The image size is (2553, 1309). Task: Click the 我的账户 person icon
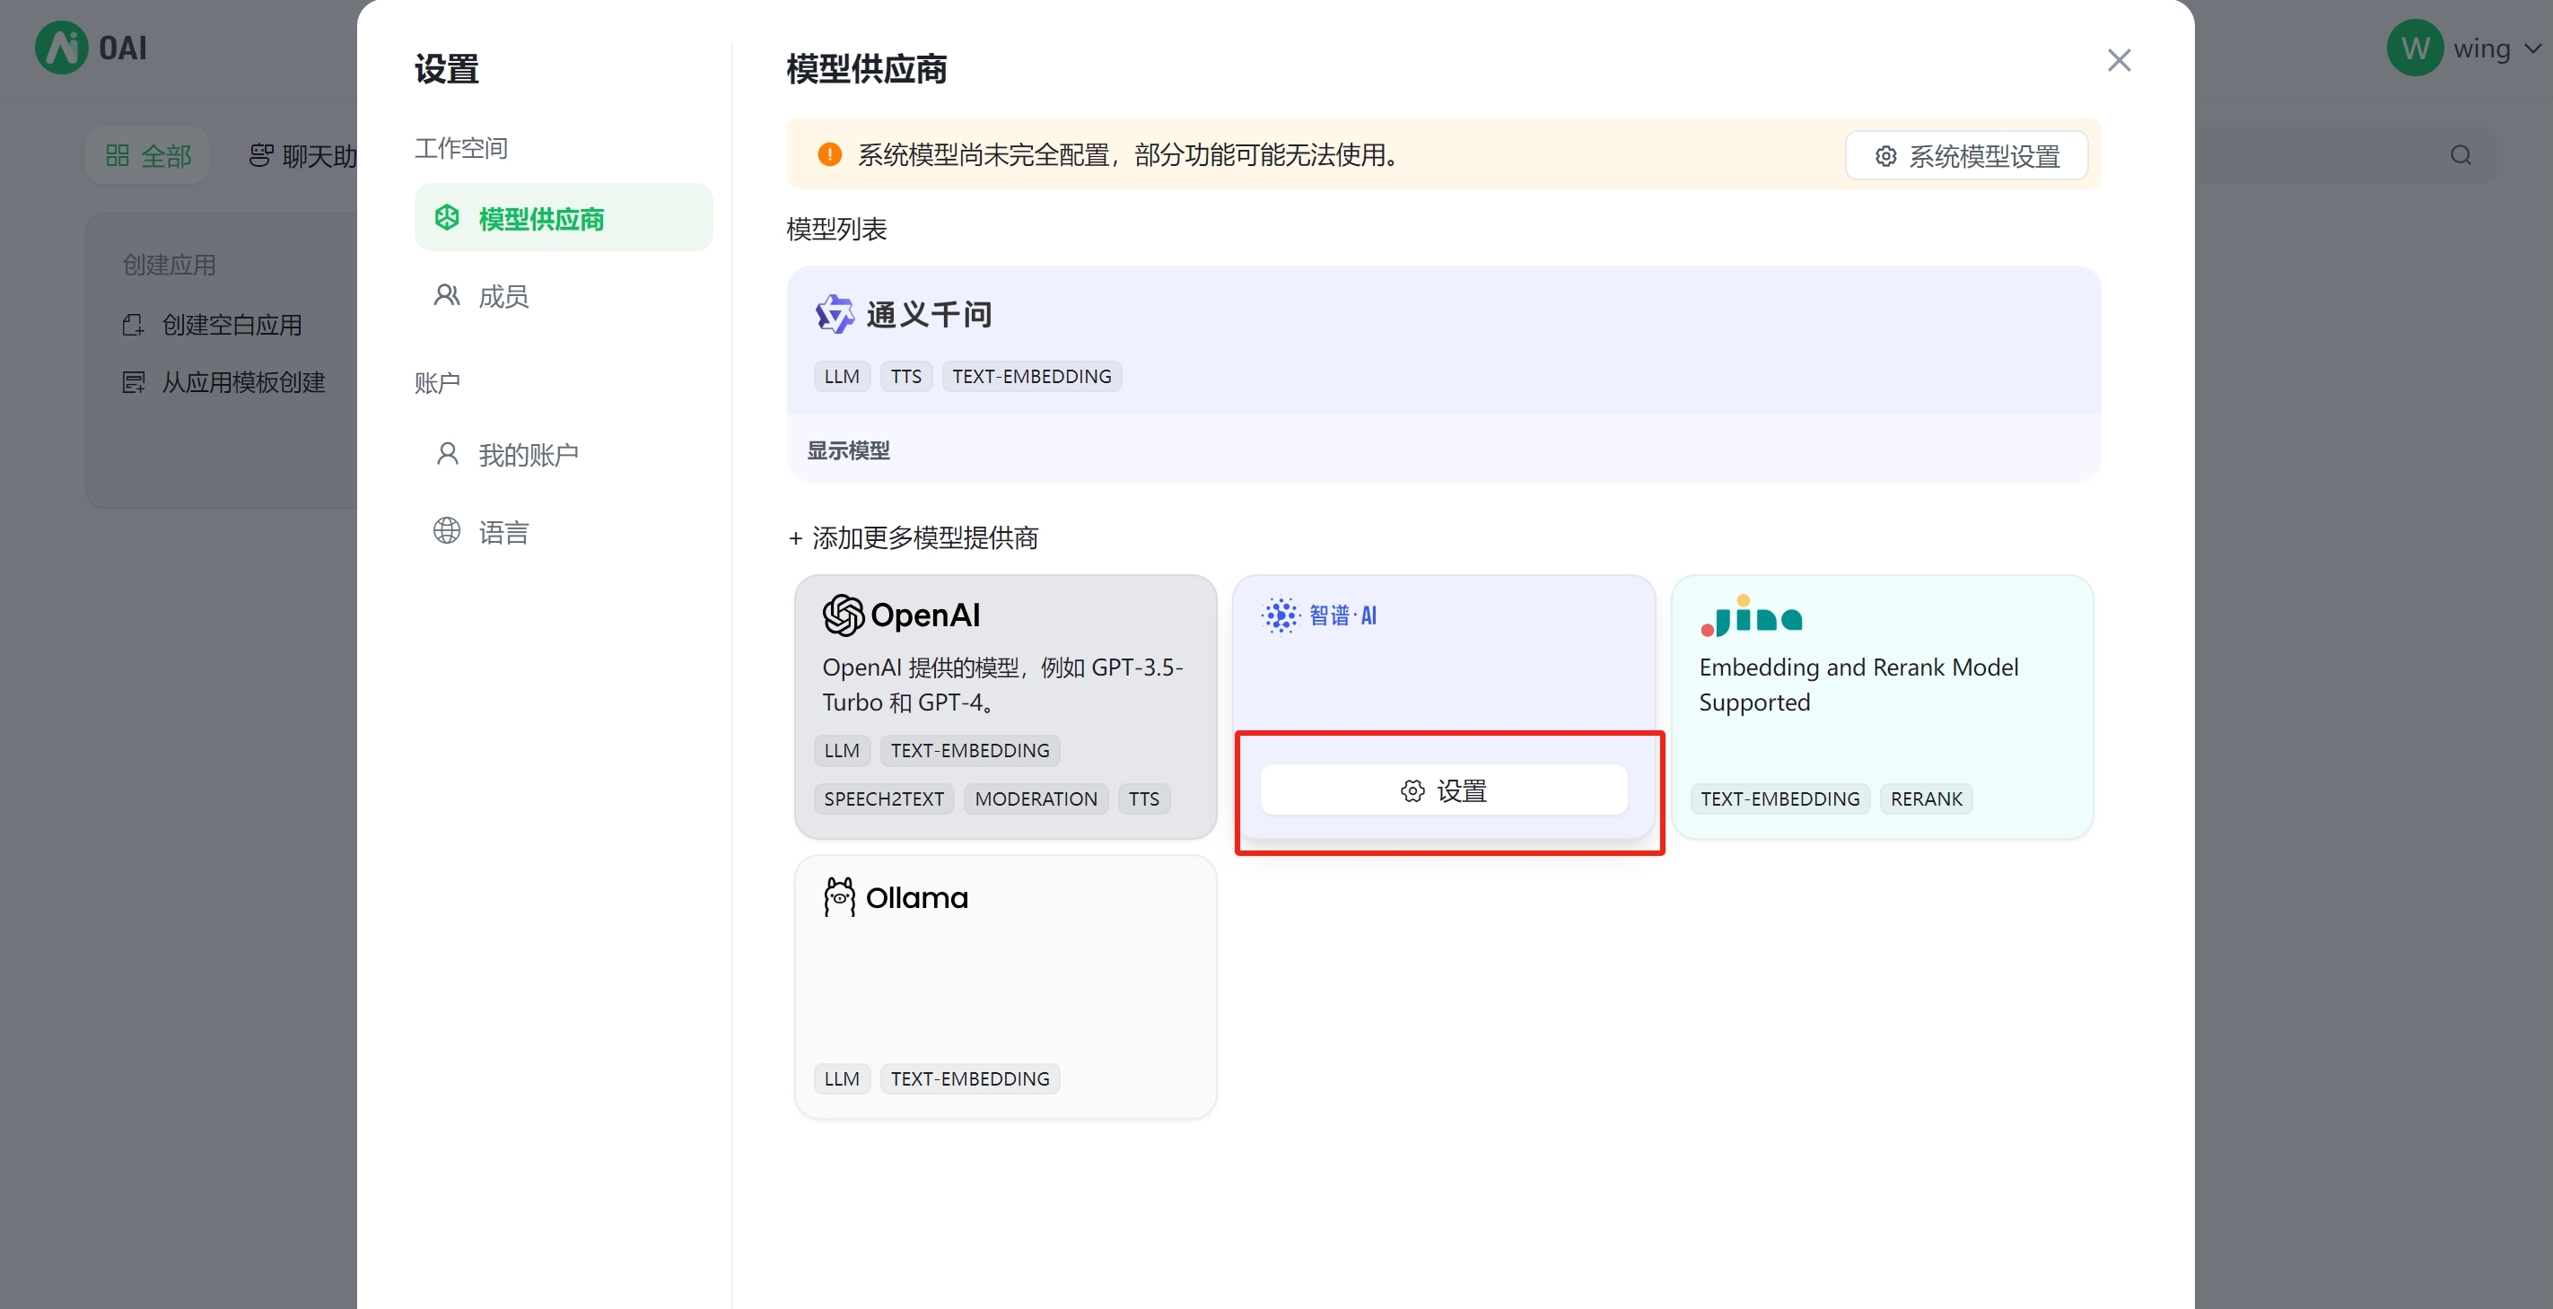click(x=447, y=454)
